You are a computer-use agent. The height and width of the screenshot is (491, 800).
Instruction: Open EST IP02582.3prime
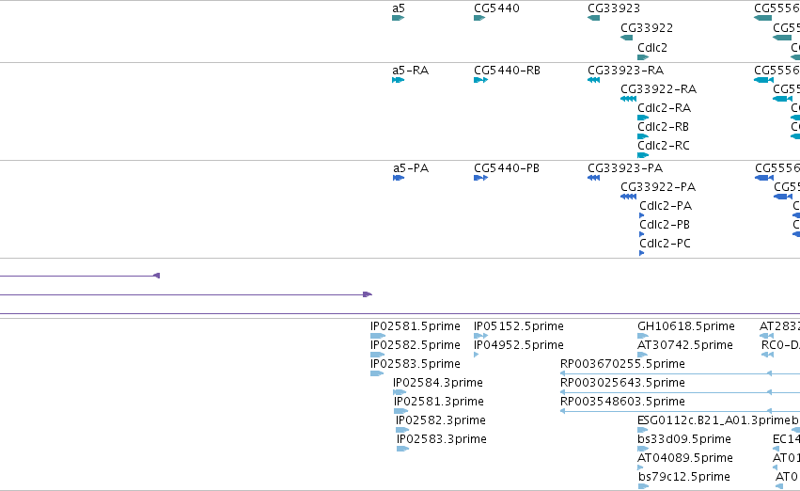tap(402, 430)
